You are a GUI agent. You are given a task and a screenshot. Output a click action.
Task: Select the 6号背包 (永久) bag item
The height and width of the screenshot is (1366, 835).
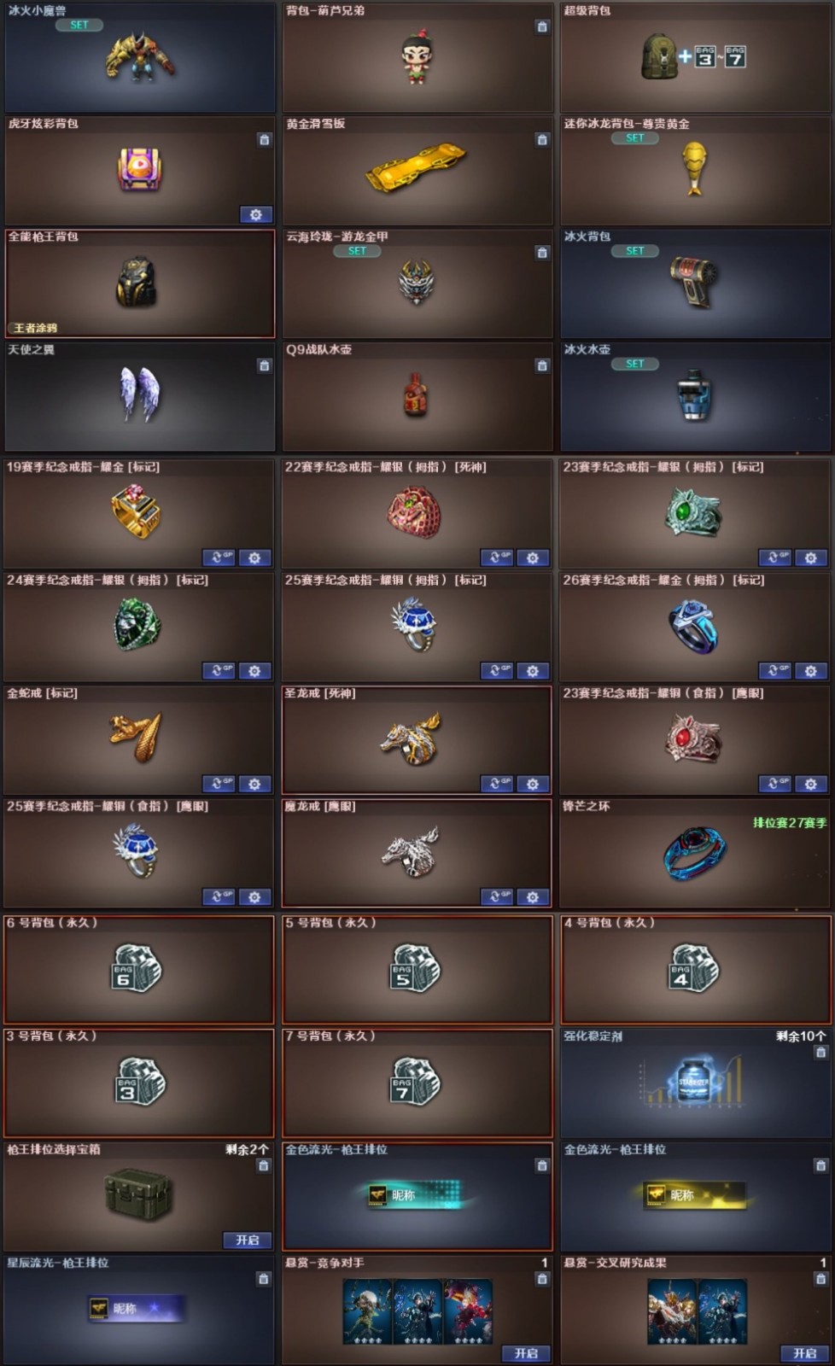(139, 969)
